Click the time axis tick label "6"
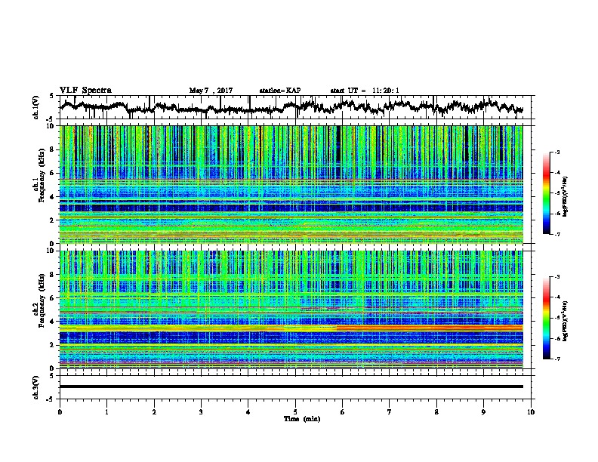598x462 pixels. click(x=343, y=412)
